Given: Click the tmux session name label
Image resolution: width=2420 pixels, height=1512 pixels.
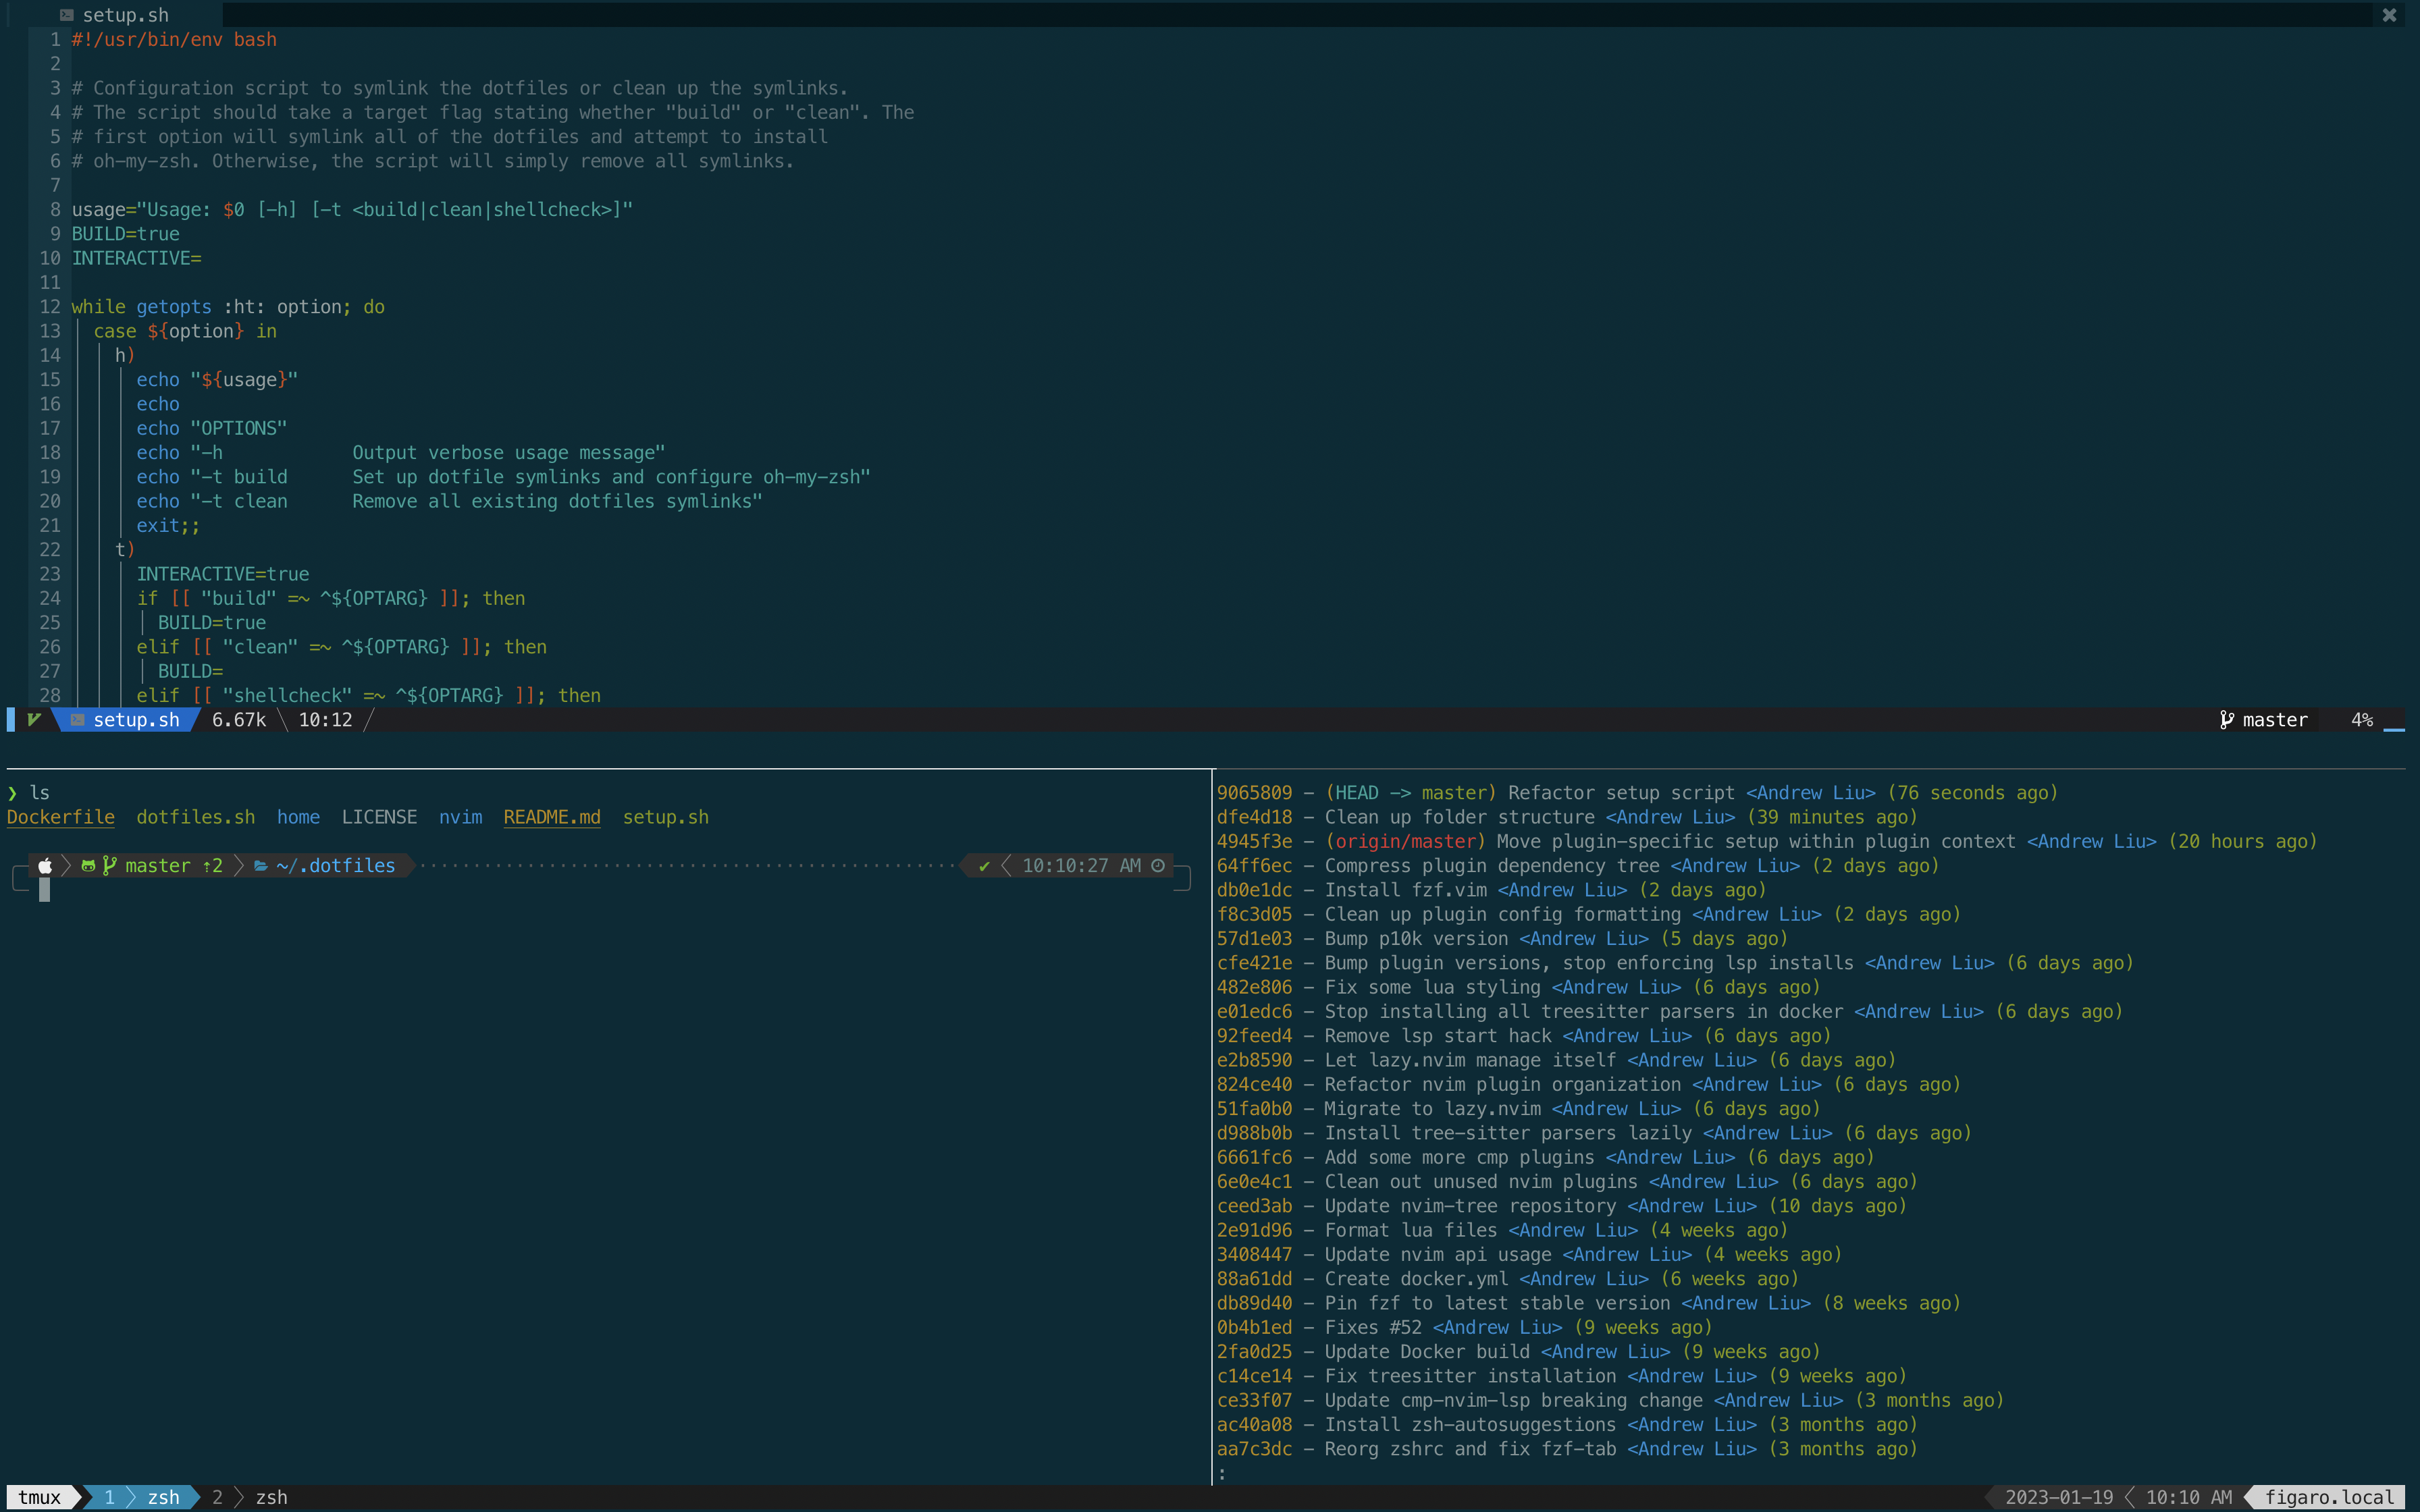Looking at the screenshot, I should (39, 1497).
